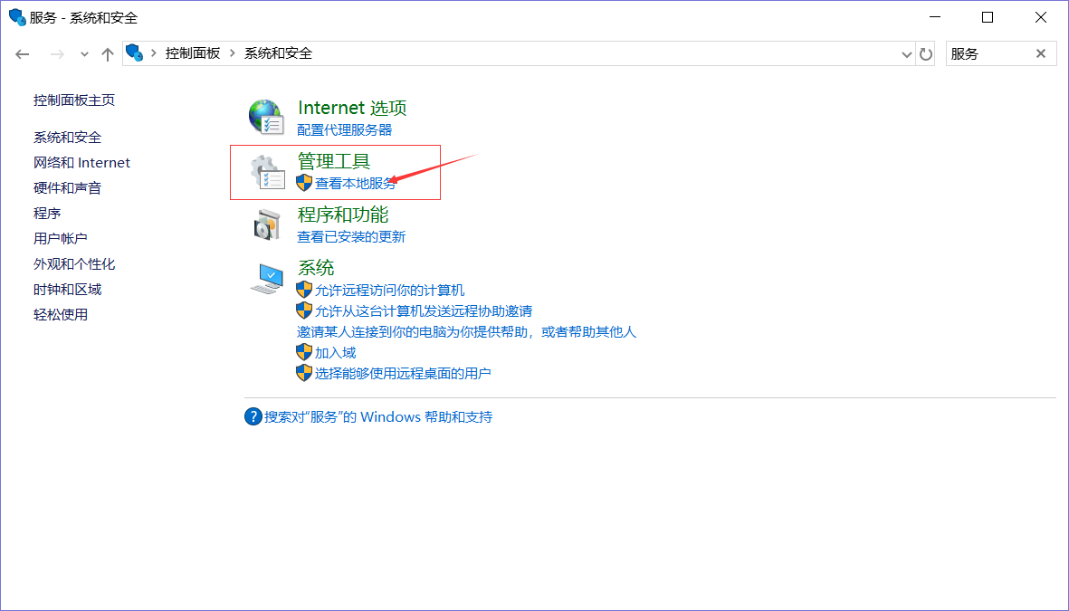Viewport: 1069px width, 611px height.
Task: Open 选择能够使用远程桌面的用户 link
Action: (x=403, y=374)
